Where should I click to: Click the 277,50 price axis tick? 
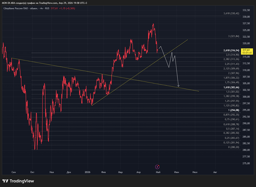[246, 157]
